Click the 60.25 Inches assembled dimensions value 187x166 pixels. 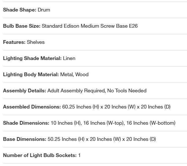(x=116, y=107)
